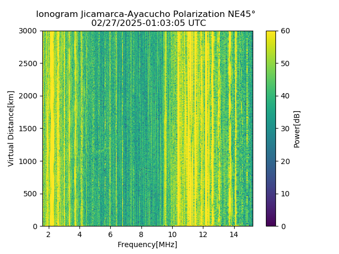Click the yellow top of the colorbar
Viewport: 339px width, 254px height.
(x=271, y=33)
